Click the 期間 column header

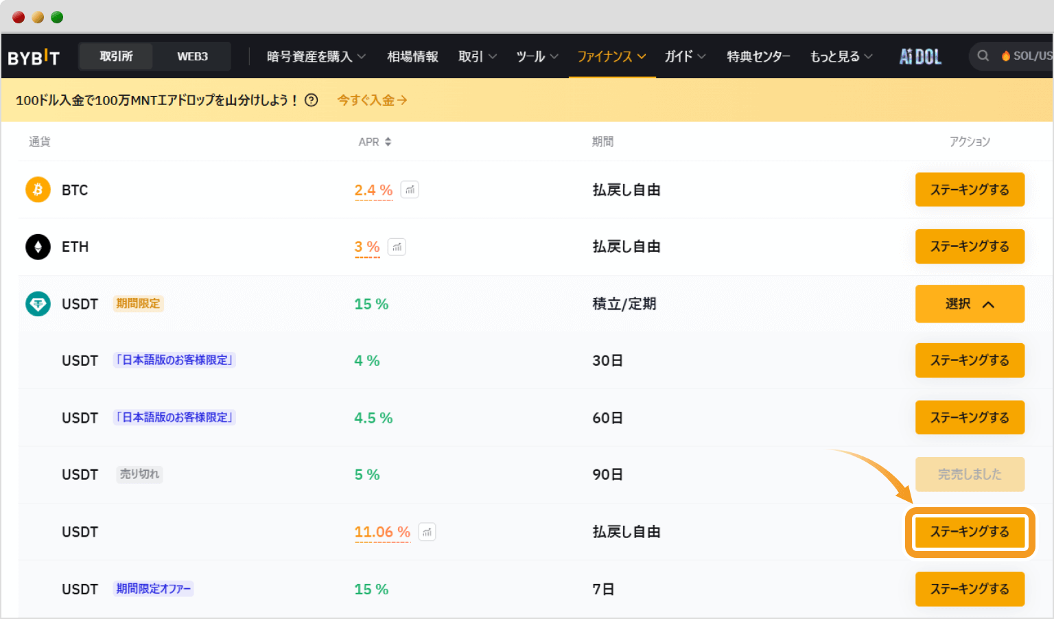(x=602, y=141)
